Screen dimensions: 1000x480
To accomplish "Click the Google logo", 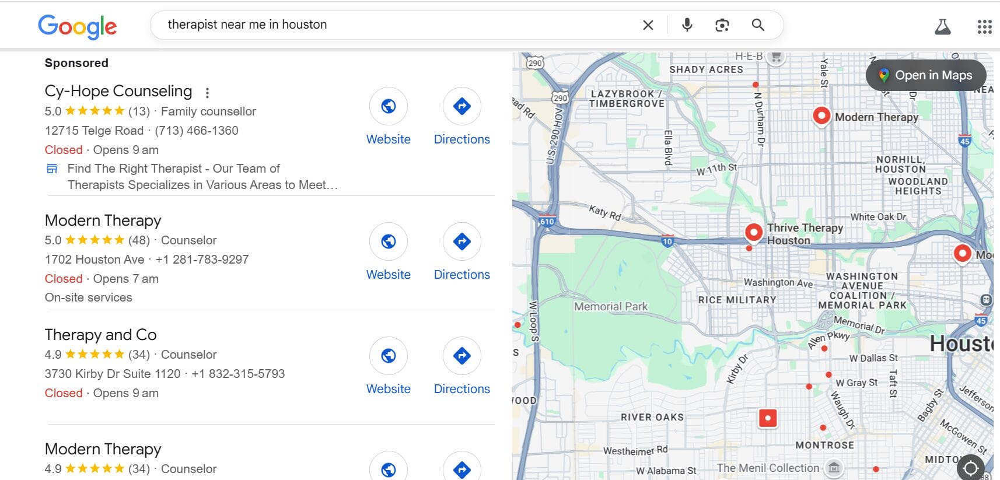I will [x=78, y=26].
